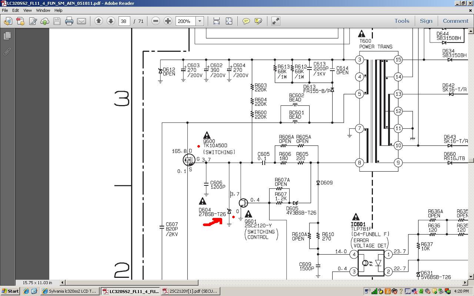Open the View menu
Viewport: 474px width, 296px height.
point(27,10)
